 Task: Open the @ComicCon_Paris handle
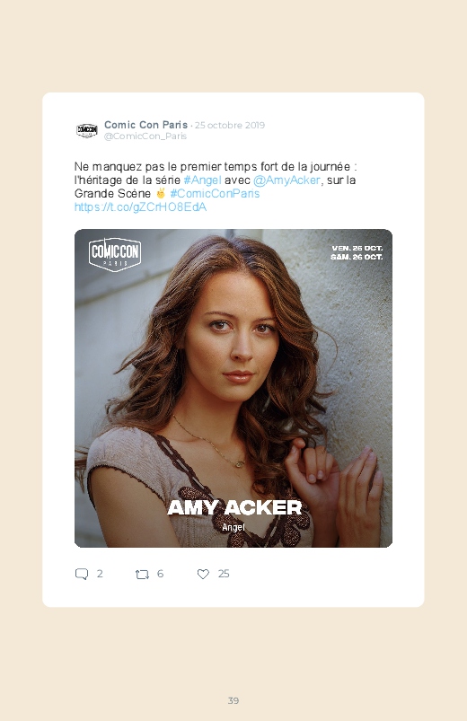(x=145, y=136)
